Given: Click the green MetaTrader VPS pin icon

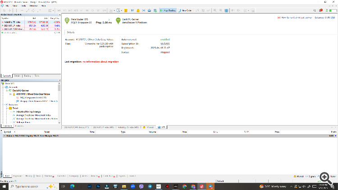Looking at the screenshot, I should (67, 21).
